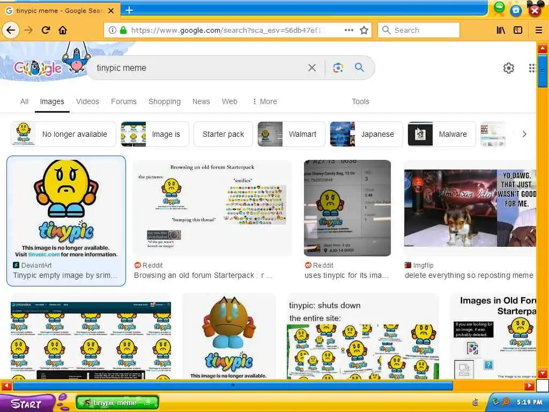This screenshot has height=412, width=549.
Task: Open a new tab with plus button
Action: 129,10
